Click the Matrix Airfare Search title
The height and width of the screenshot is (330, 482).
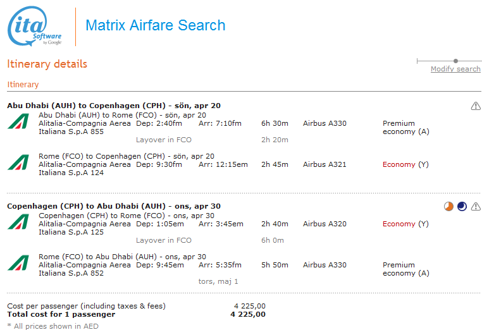click(x=156, y=26)
